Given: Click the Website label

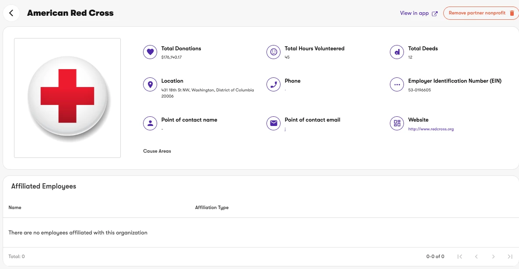Looking at the screenshot, I should point(418,120).
